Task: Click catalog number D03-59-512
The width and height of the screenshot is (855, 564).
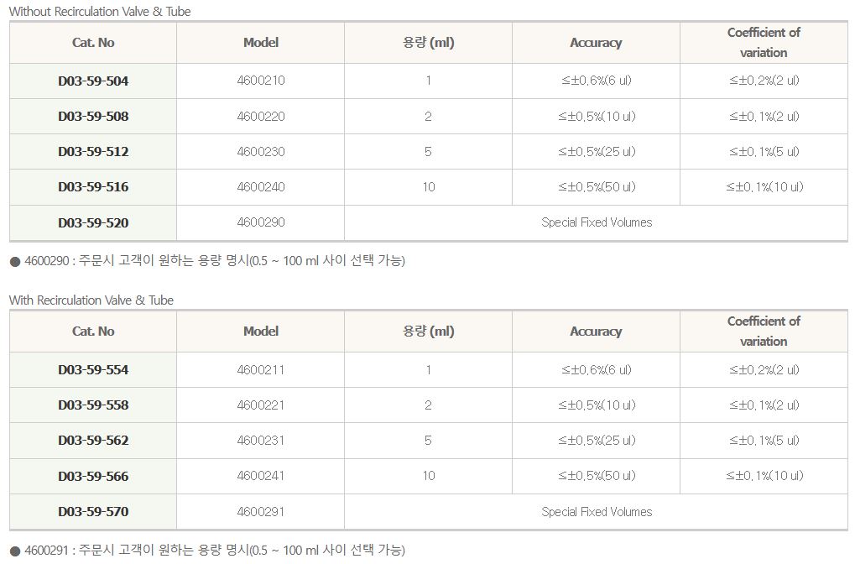Action: tap(93, 152)
